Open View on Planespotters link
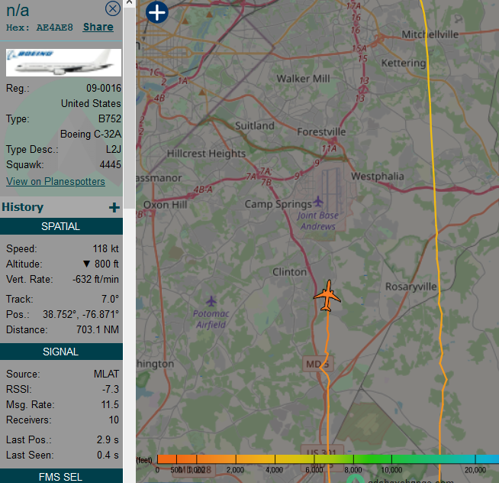This screenshot has width=499, height=483. 56,181
